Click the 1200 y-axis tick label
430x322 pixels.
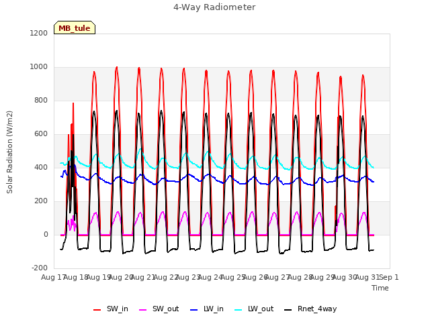point(39,33)
